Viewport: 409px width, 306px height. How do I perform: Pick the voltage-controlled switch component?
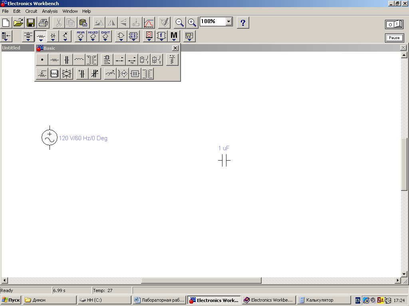click(144, 60)
